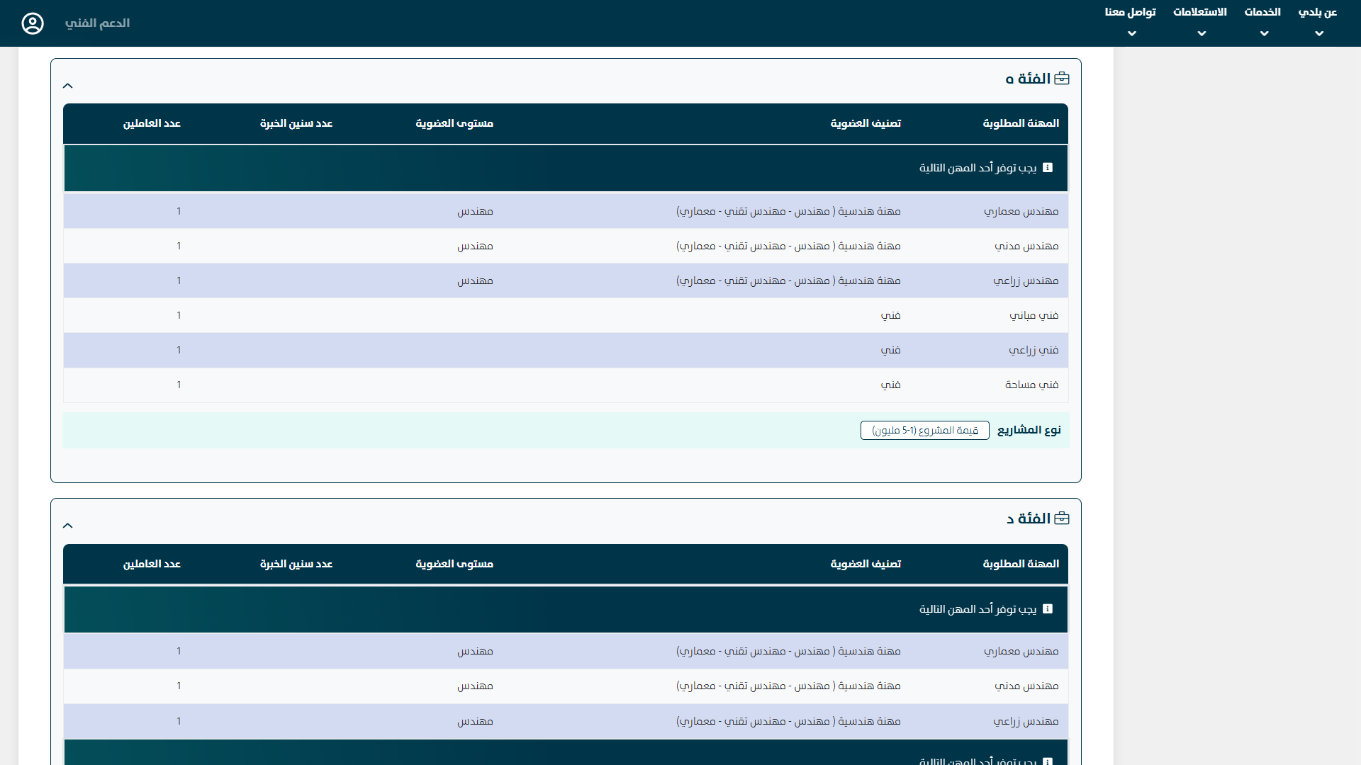The image size is (1361, 765).
Task: Collapse the الفئة ه section chevron
Action: click(x=68, y=86)
